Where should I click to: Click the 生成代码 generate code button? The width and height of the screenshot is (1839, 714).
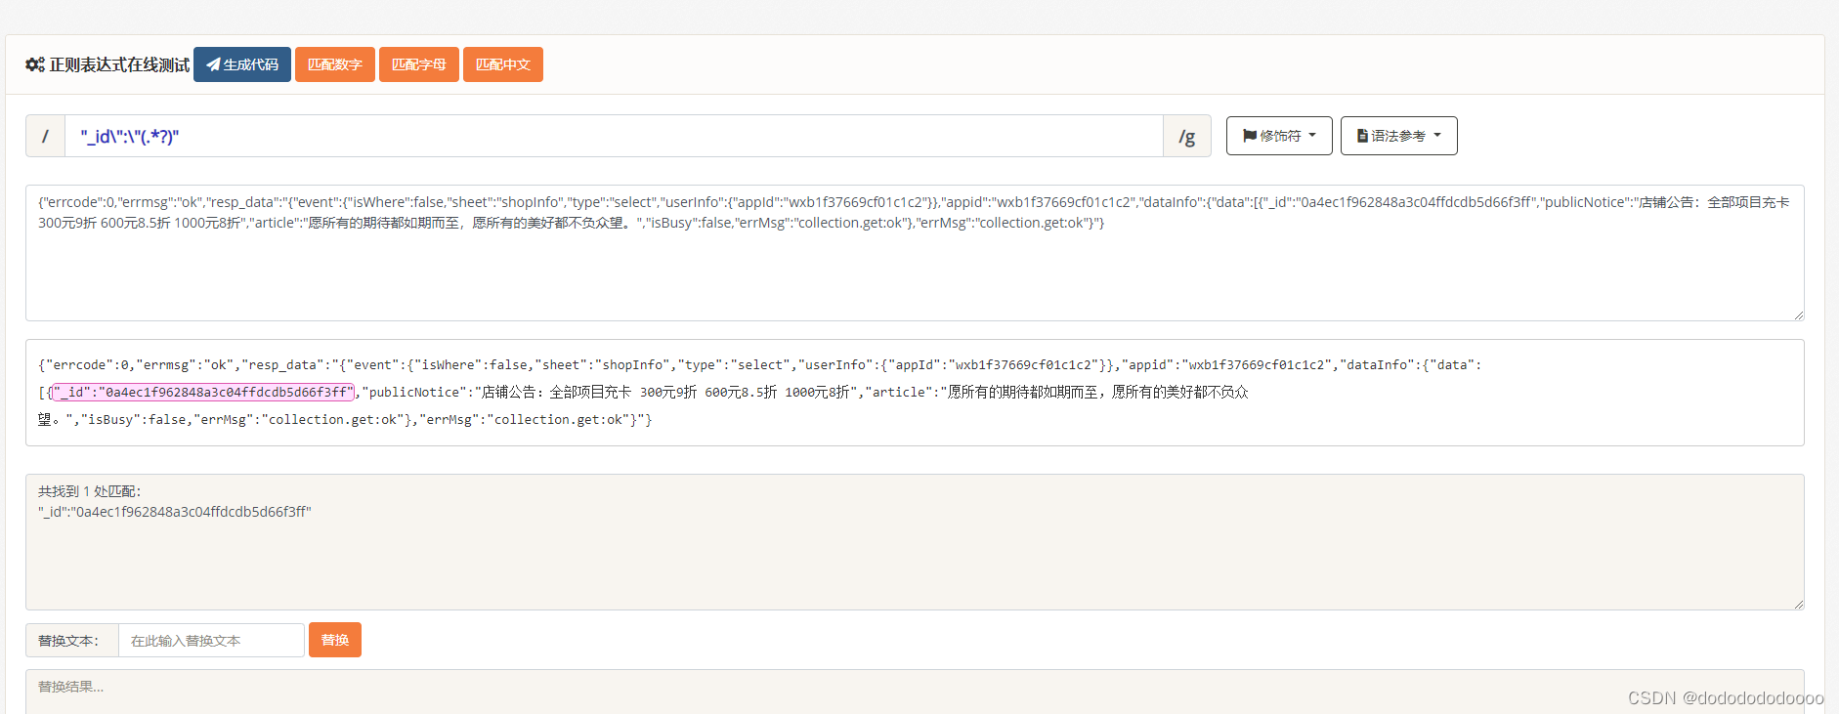[x=242, y=64]
